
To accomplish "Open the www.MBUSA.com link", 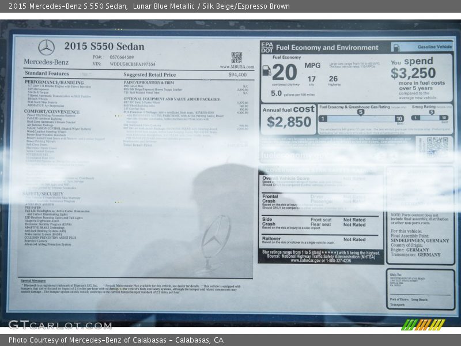I will (x=237, y=67).
